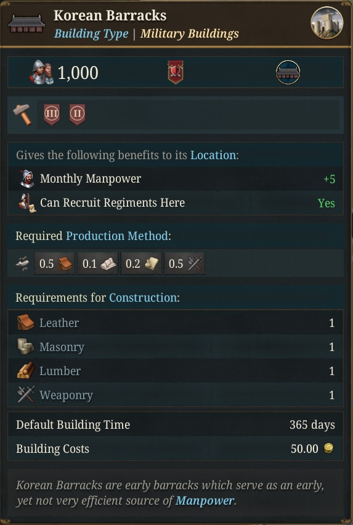The height and width of the screenshot is (525, 353).
Task: Click the Korean Barracks building icon beside the title
Action: [26, 24]
